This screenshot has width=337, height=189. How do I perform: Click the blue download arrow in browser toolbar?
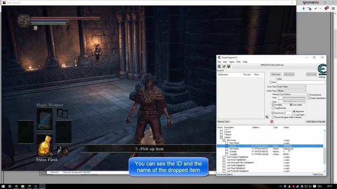pyautogui.click(x=303, y=8)
